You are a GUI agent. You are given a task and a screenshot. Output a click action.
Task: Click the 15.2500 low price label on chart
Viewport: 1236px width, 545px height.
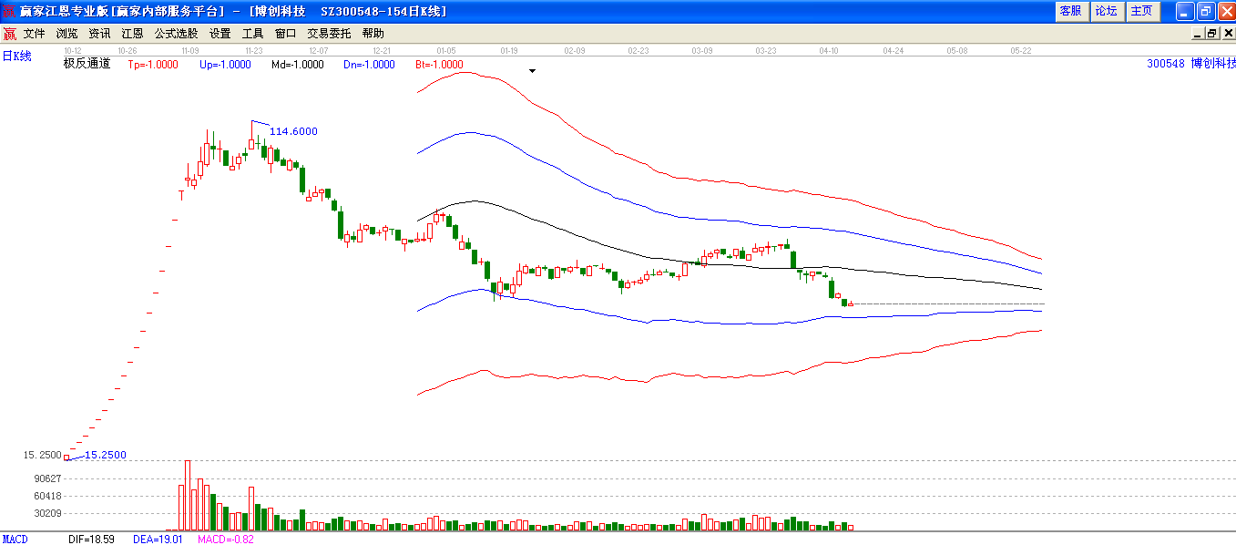click(x=106, y=455)
